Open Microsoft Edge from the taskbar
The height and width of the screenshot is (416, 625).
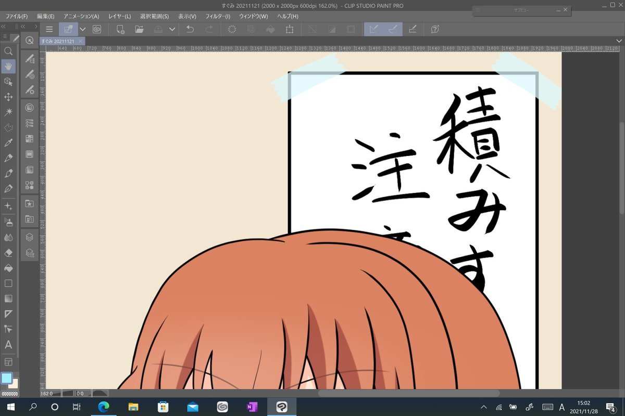104,407
